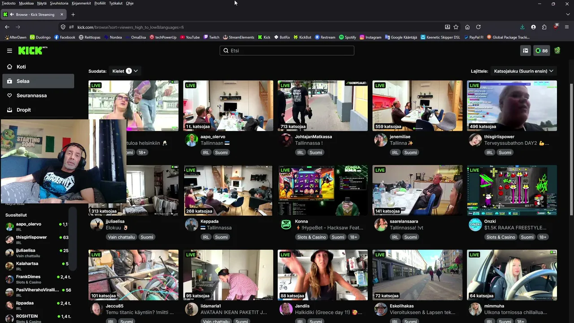Open Katsojaluku sort dropdown
Screen dimensions: 574x323
click(x=523, y=71)
